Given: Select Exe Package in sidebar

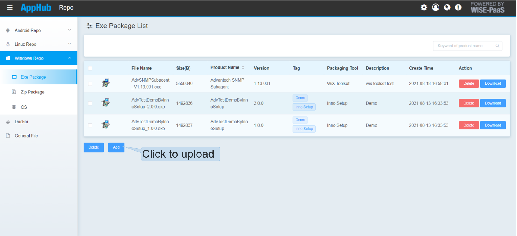Looking at the screenshot, I should coord(39,77).
